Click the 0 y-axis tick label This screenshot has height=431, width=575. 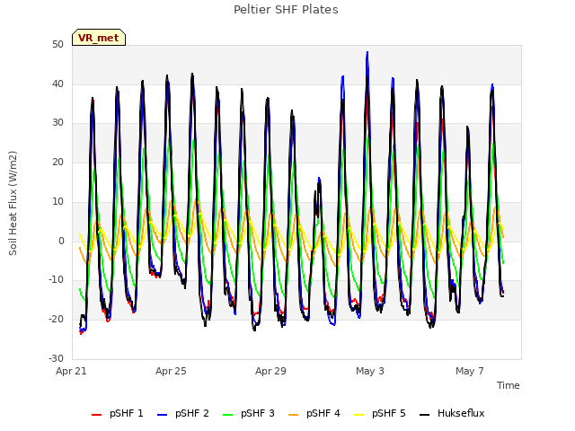click(61, 241)
